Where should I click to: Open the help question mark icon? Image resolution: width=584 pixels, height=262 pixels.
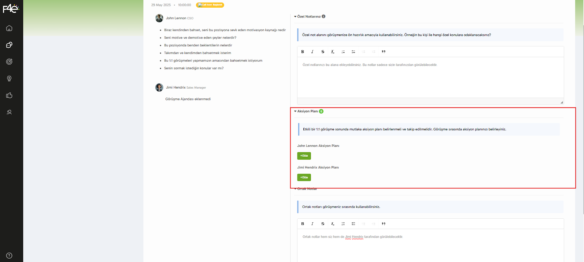tap(9, 255)
